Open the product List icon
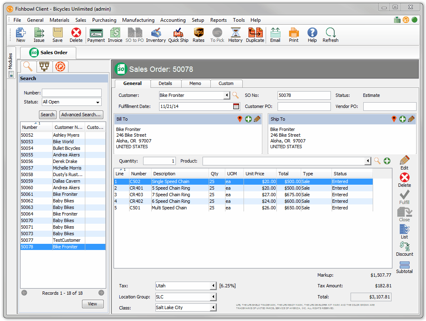The height and width of the screenshot is (321, 426). coord(405,232)
